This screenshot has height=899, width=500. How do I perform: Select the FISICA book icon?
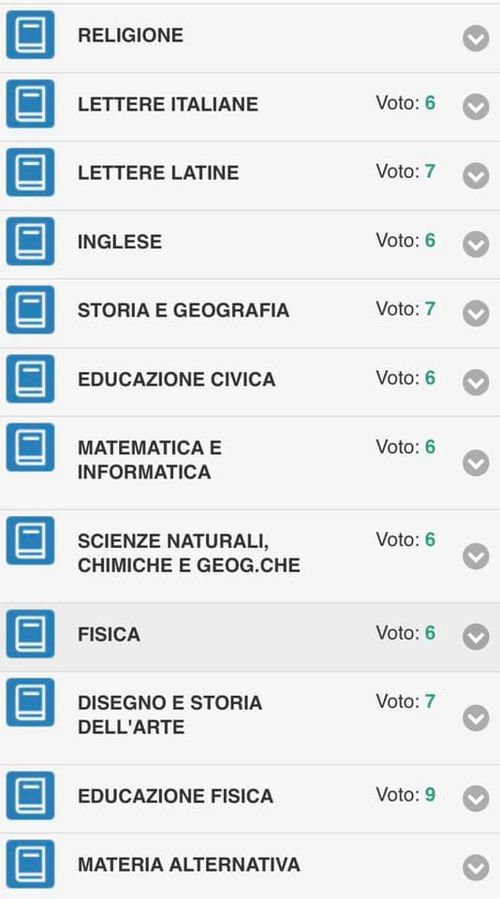pos(30,634)
